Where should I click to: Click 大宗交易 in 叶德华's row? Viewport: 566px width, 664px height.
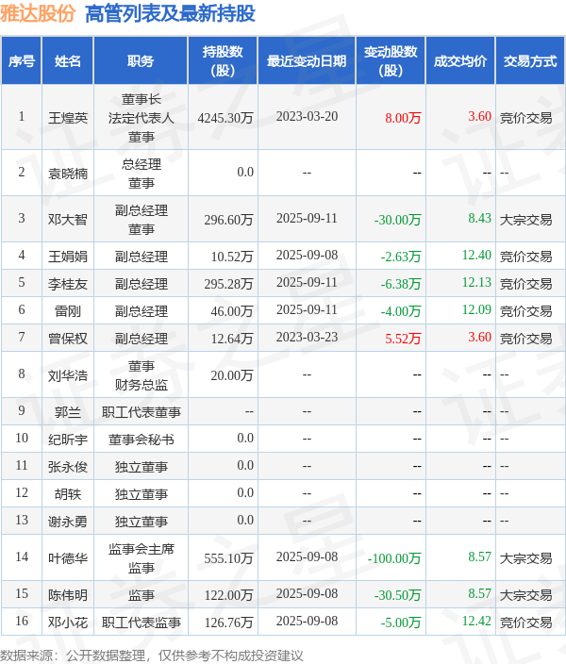525,558
